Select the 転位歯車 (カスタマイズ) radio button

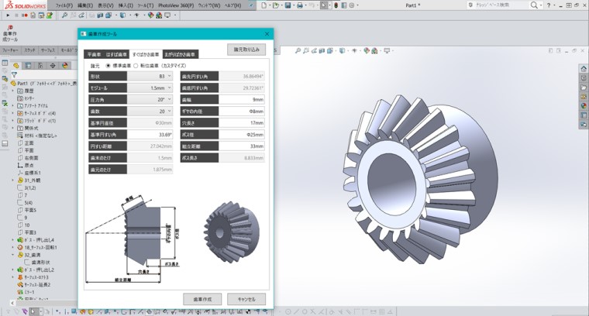[136, 66]
